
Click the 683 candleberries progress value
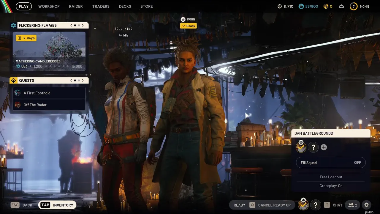pos(24,66)
